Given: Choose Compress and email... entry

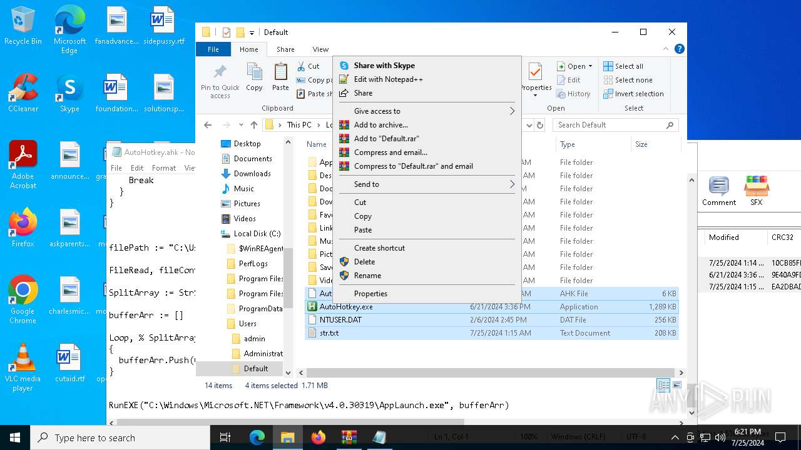Looking at the screenshot, I should (x=427, y=152).
